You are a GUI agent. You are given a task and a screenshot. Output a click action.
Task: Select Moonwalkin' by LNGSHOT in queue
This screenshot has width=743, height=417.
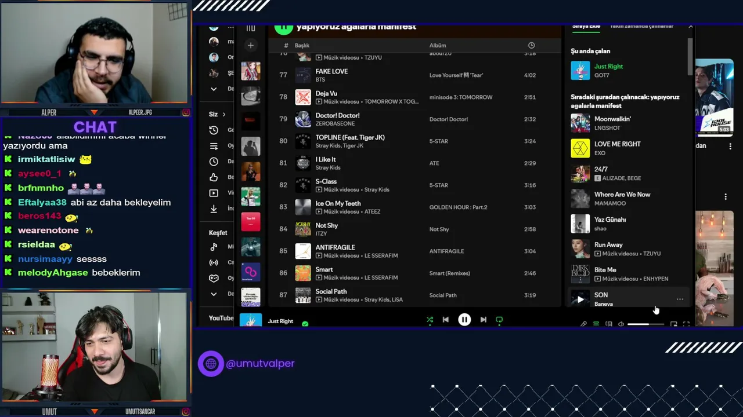[630, 123]
